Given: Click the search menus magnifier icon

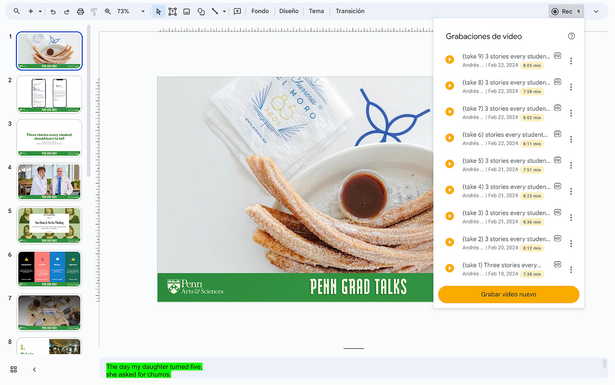Looking at the screenshot, I should pyautogui.click(x=16, y=11).
